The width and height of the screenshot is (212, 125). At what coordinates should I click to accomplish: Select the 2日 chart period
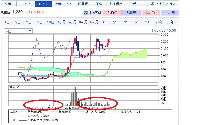(x=18, y=22)
